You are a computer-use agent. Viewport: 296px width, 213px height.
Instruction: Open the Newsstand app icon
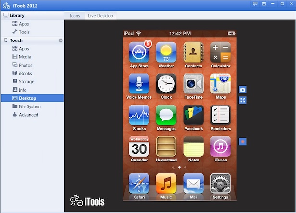pos(166,146)
